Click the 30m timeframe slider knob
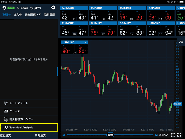The image size is (185, 139). click(110, 135)
